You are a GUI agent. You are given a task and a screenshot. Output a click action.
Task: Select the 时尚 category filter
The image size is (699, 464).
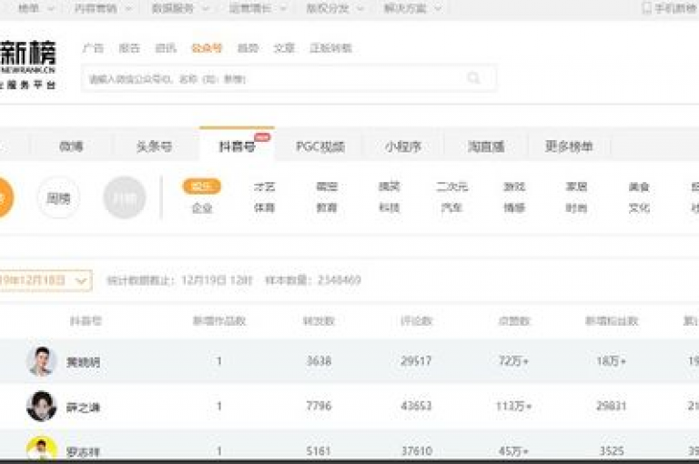pos(576,207)
